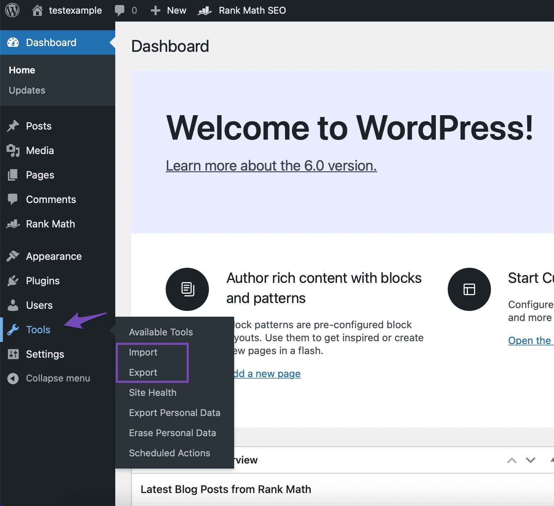Click the Plugins plug icon
Viewport: 554px width, 506px height.
[13, 281]
